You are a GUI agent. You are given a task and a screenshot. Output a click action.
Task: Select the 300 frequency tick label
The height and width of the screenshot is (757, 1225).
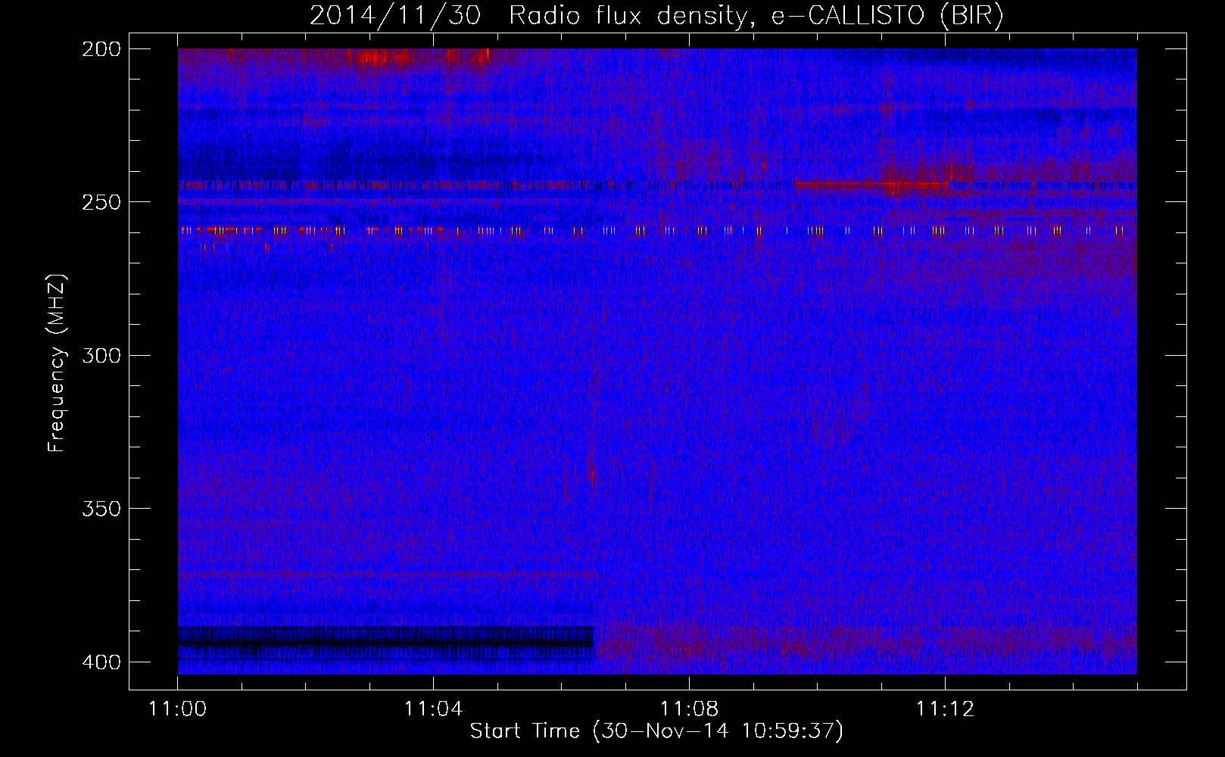point(101,355)
